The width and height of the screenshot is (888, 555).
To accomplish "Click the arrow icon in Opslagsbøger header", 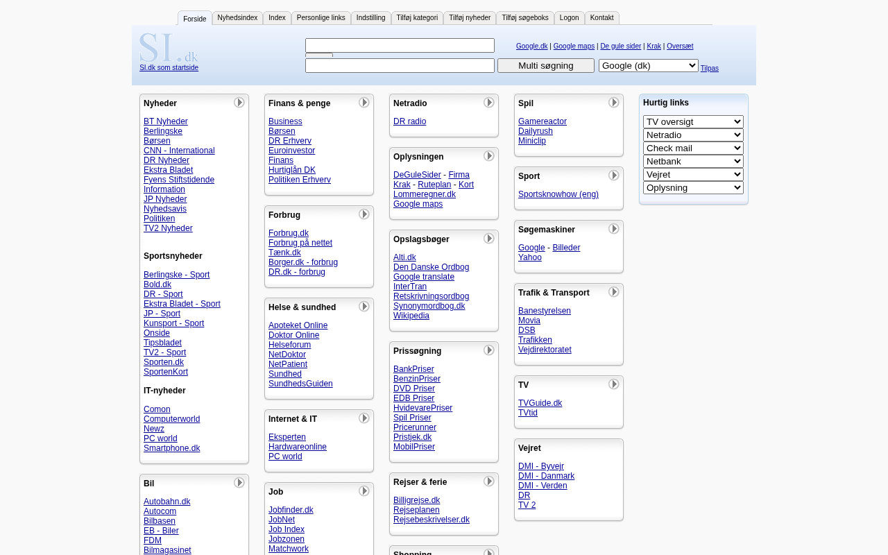I will click(x=489, y=239).
